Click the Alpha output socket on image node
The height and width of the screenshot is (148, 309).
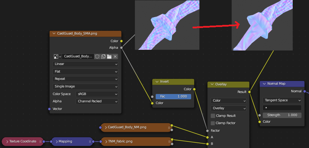pos(121,48)
